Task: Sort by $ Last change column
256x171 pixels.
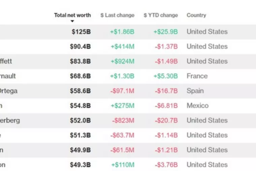Action: (x=117, y=15)
